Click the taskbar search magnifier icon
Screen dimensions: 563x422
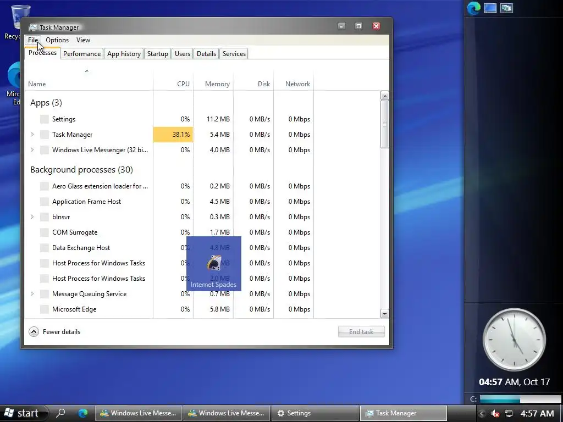[60, 413]
